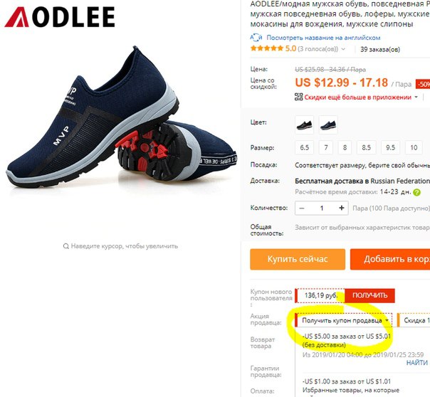This screenshot has width=430, height=397.
Task: Click the AODLEE brand logo
Action: [x=60, y=17]
